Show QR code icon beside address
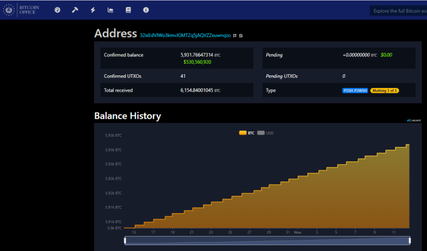This screenshot has width=427, height=251. [x=235, y=35]
